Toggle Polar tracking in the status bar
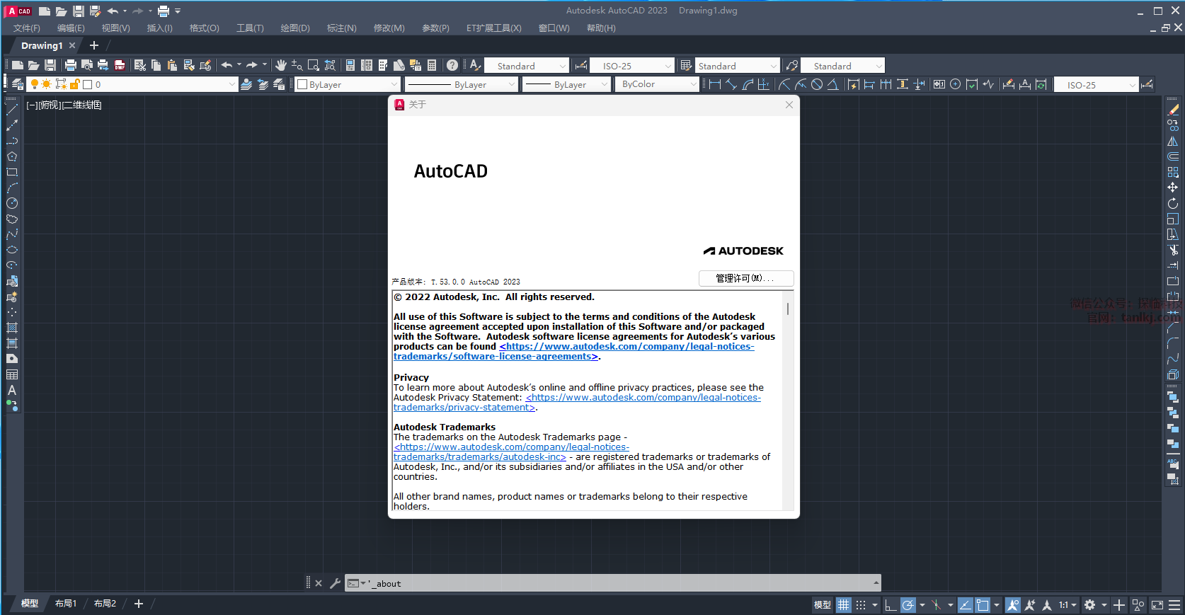The width and height of the screenshot is (1185, 615). pos(908,604)
